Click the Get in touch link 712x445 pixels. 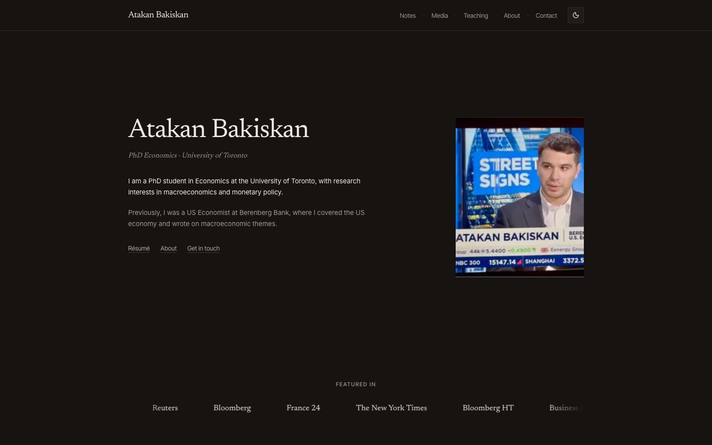(203, 248)
